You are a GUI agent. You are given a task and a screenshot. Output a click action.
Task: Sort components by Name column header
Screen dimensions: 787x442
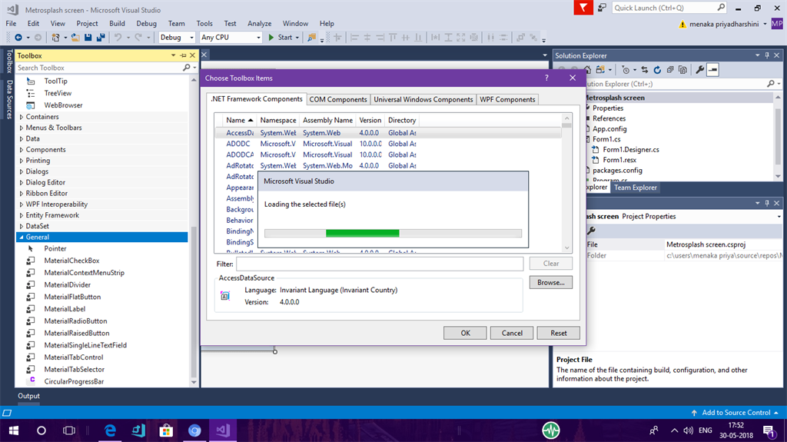pos(240,120)
